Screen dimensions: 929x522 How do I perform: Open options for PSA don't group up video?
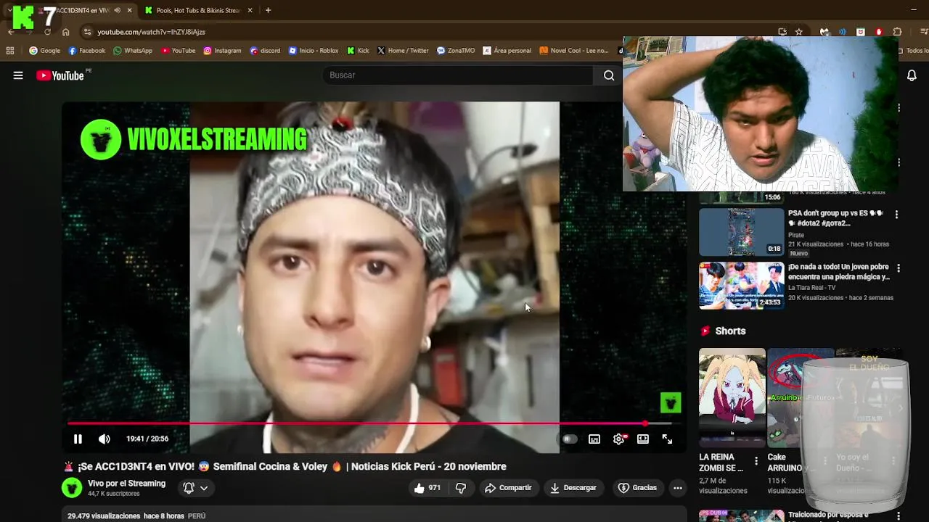coord(897,215)
